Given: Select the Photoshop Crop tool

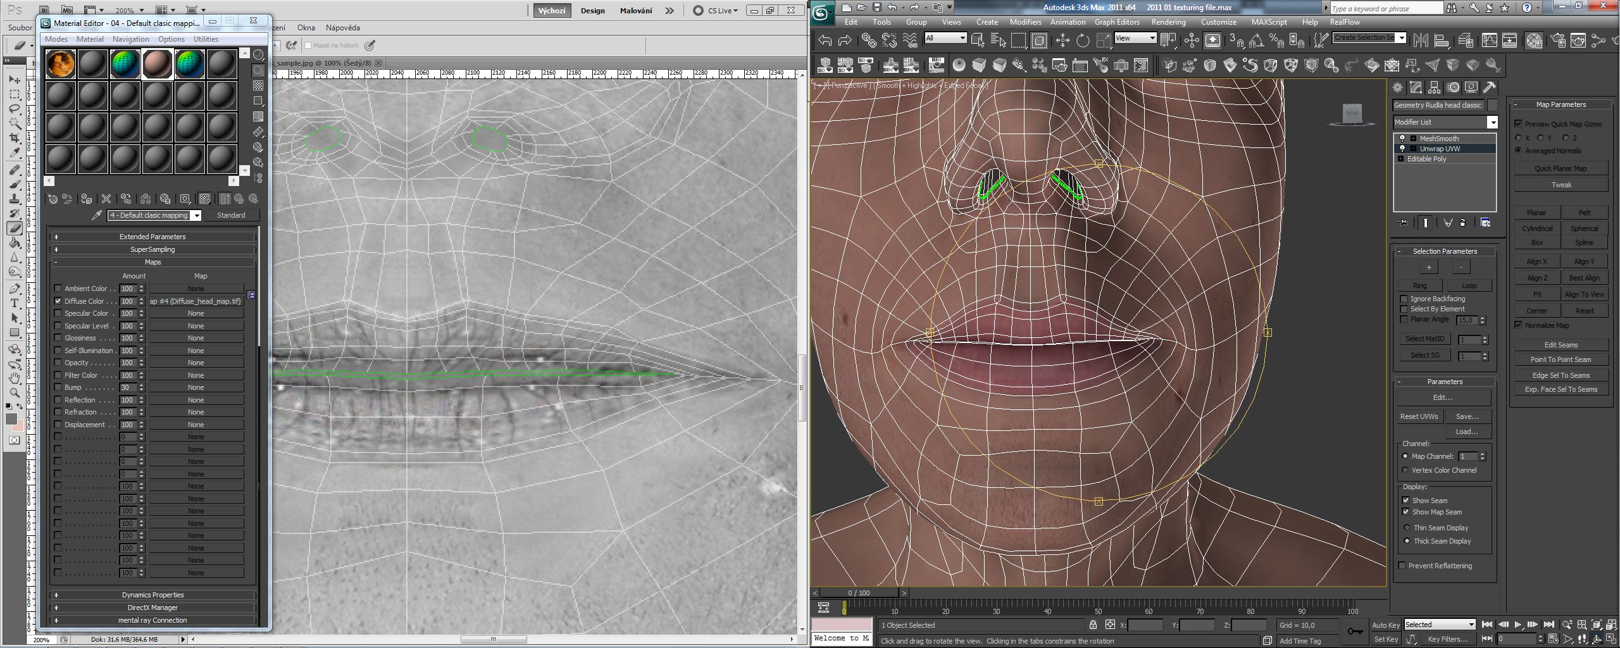Looking at the screenshot, I should pyautogui.click(x=15, y=138).
